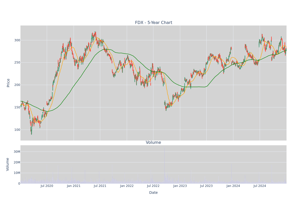Click the "Jul 2022" date tick
The image size is (307, 204).
[x=153, y=186]
